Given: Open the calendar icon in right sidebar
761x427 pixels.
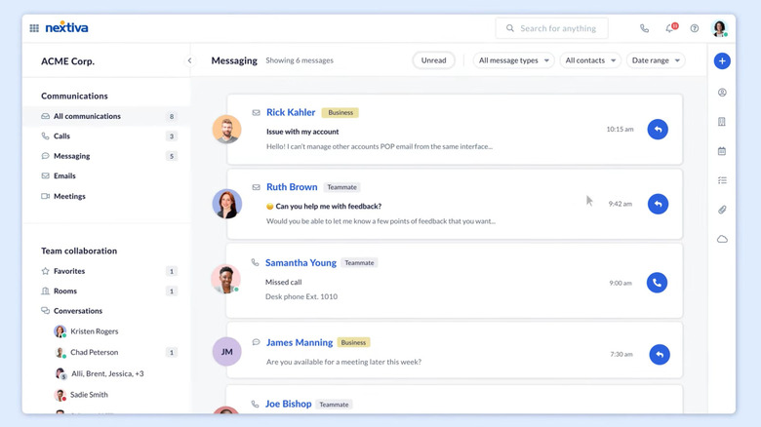Looking at the screenshot, I should [722, 151].
